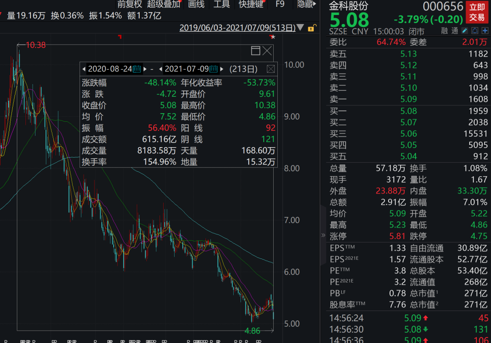This screenshot has width=491, height=343.
Task: Close the interval statistics box with the X
Action: [267, 50]
